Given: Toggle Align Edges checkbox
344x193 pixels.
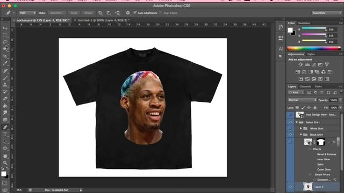Looking at the screenshot, I should (x=161, y=13).
